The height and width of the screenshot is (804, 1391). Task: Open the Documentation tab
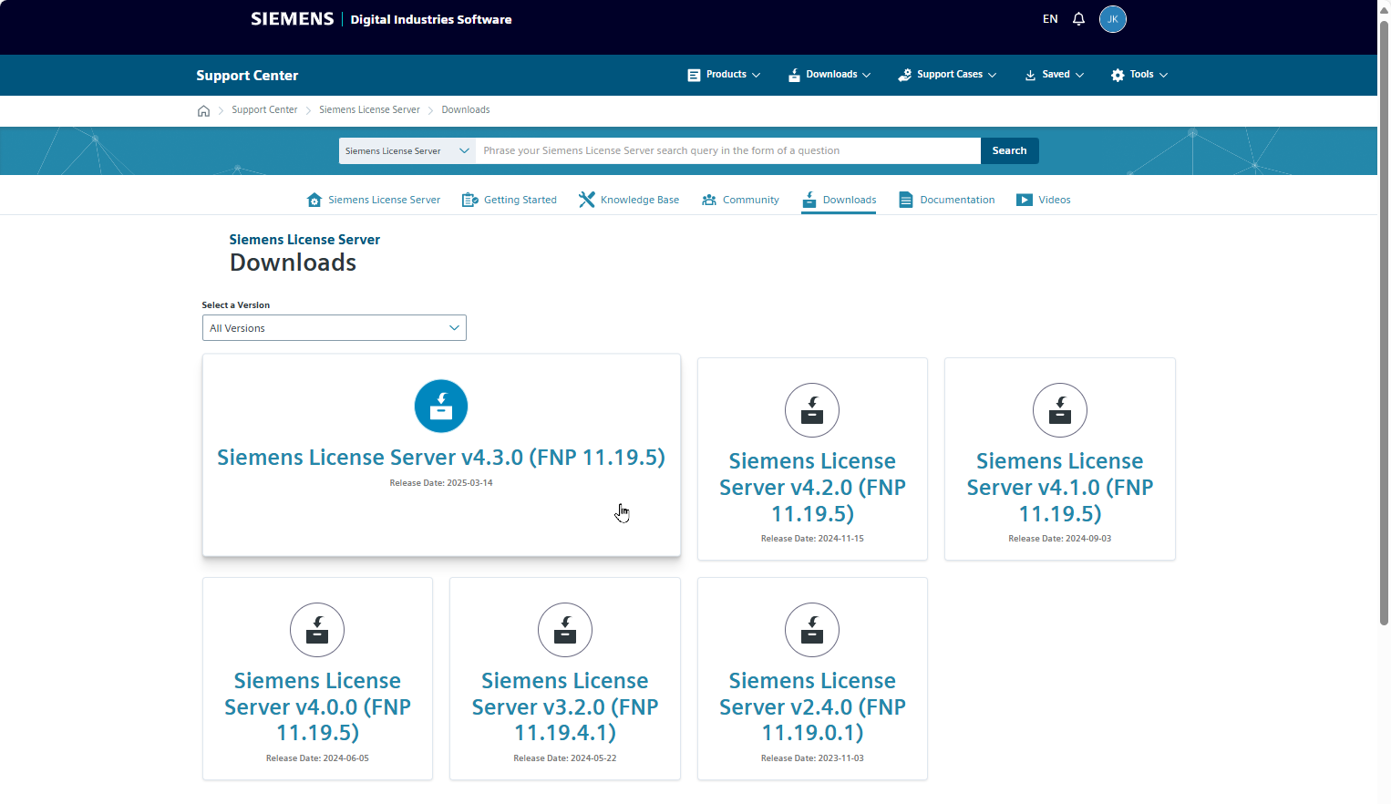click(947, 200)
